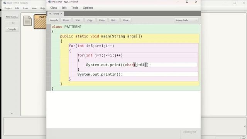Click the 'for(int j=1;j<=i;j++)' line
The height and width of the screenshot is (139, 247).
click(100, 55)
